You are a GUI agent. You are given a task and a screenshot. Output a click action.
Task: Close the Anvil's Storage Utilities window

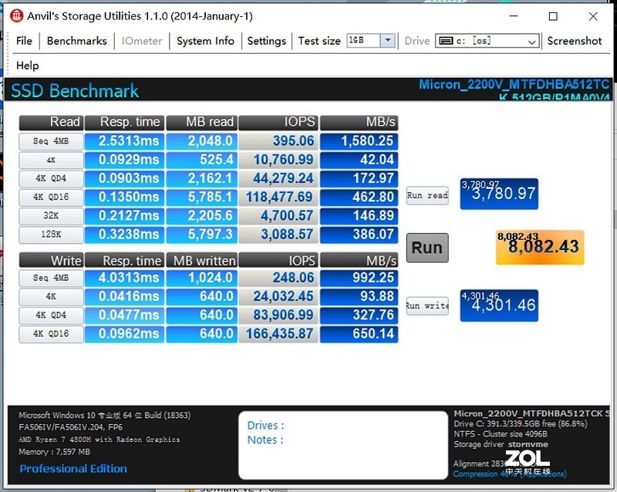click(593, 16)
